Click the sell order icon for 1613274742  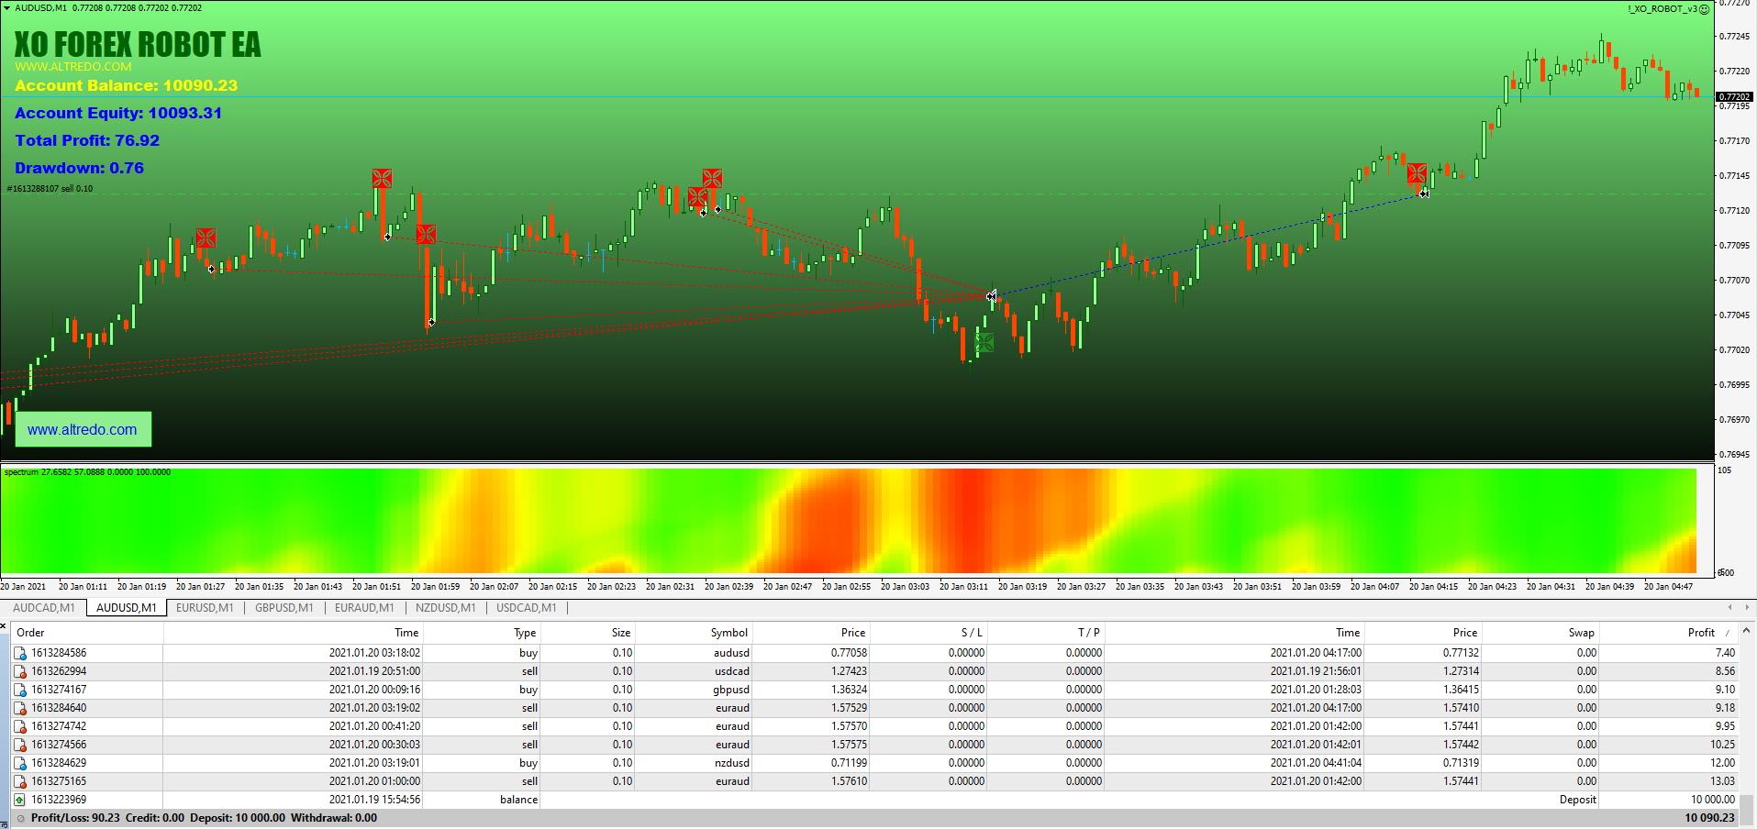click(20, 727)
